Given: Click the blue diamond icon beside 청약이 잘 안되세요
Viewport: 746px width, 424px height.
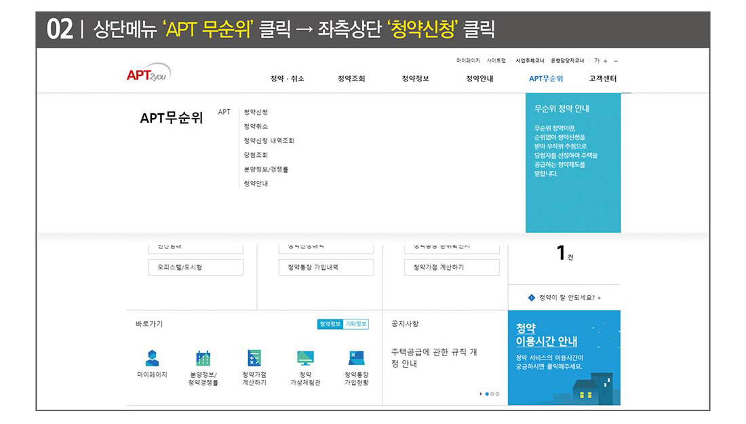Looking at the screenshot, I should (x=532, y=298).
